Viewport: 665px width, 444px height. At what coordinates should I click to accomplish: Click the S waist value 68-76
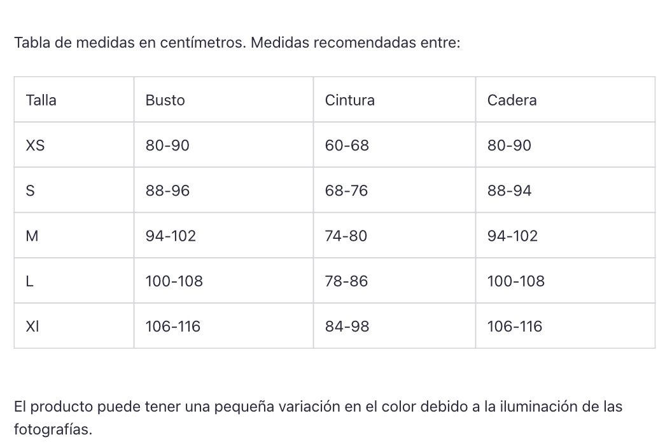pyautogui.click(x=346, y=191)
